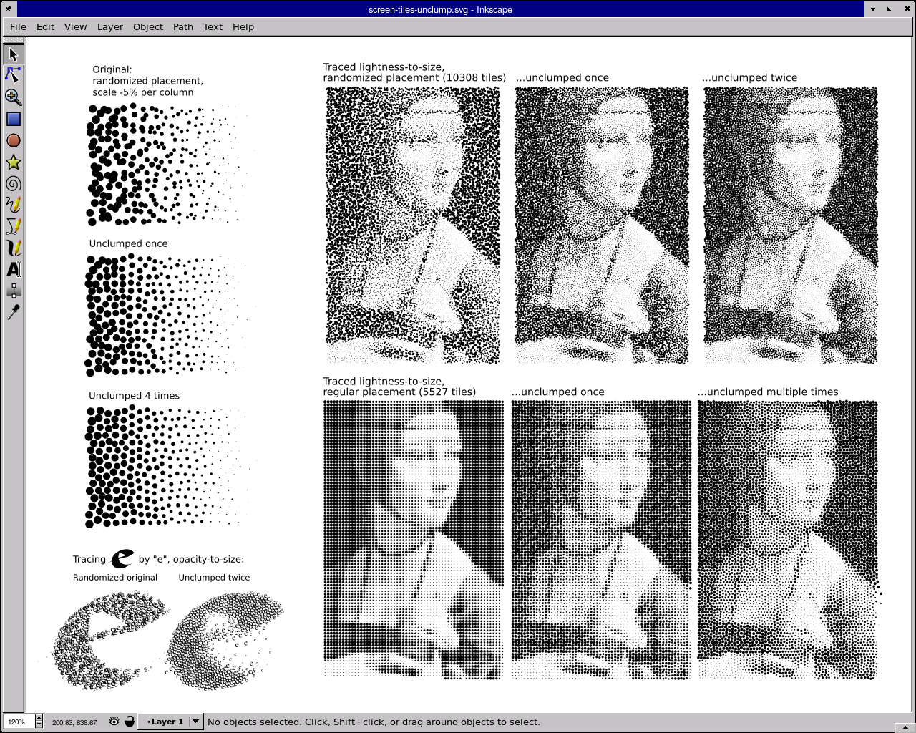Close the Inkscape window
This screenshot has height=733, width=916.
[906, 9]
